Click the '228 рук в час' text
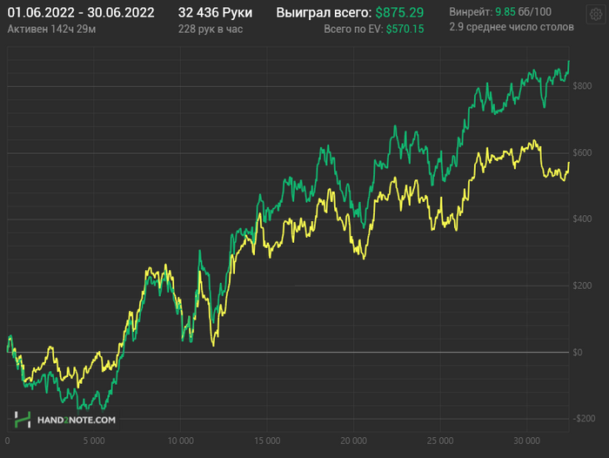 [x=211, y=29]
